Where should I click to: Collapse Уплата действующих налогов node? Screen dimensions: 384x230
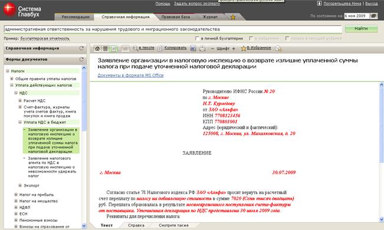(12, 86)
